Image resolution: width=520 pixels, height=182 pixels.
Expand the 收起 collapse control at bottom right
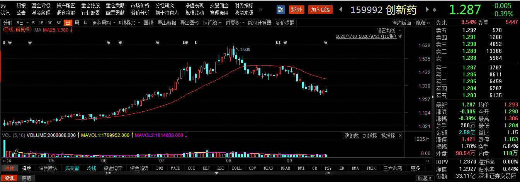coord(424,178)
